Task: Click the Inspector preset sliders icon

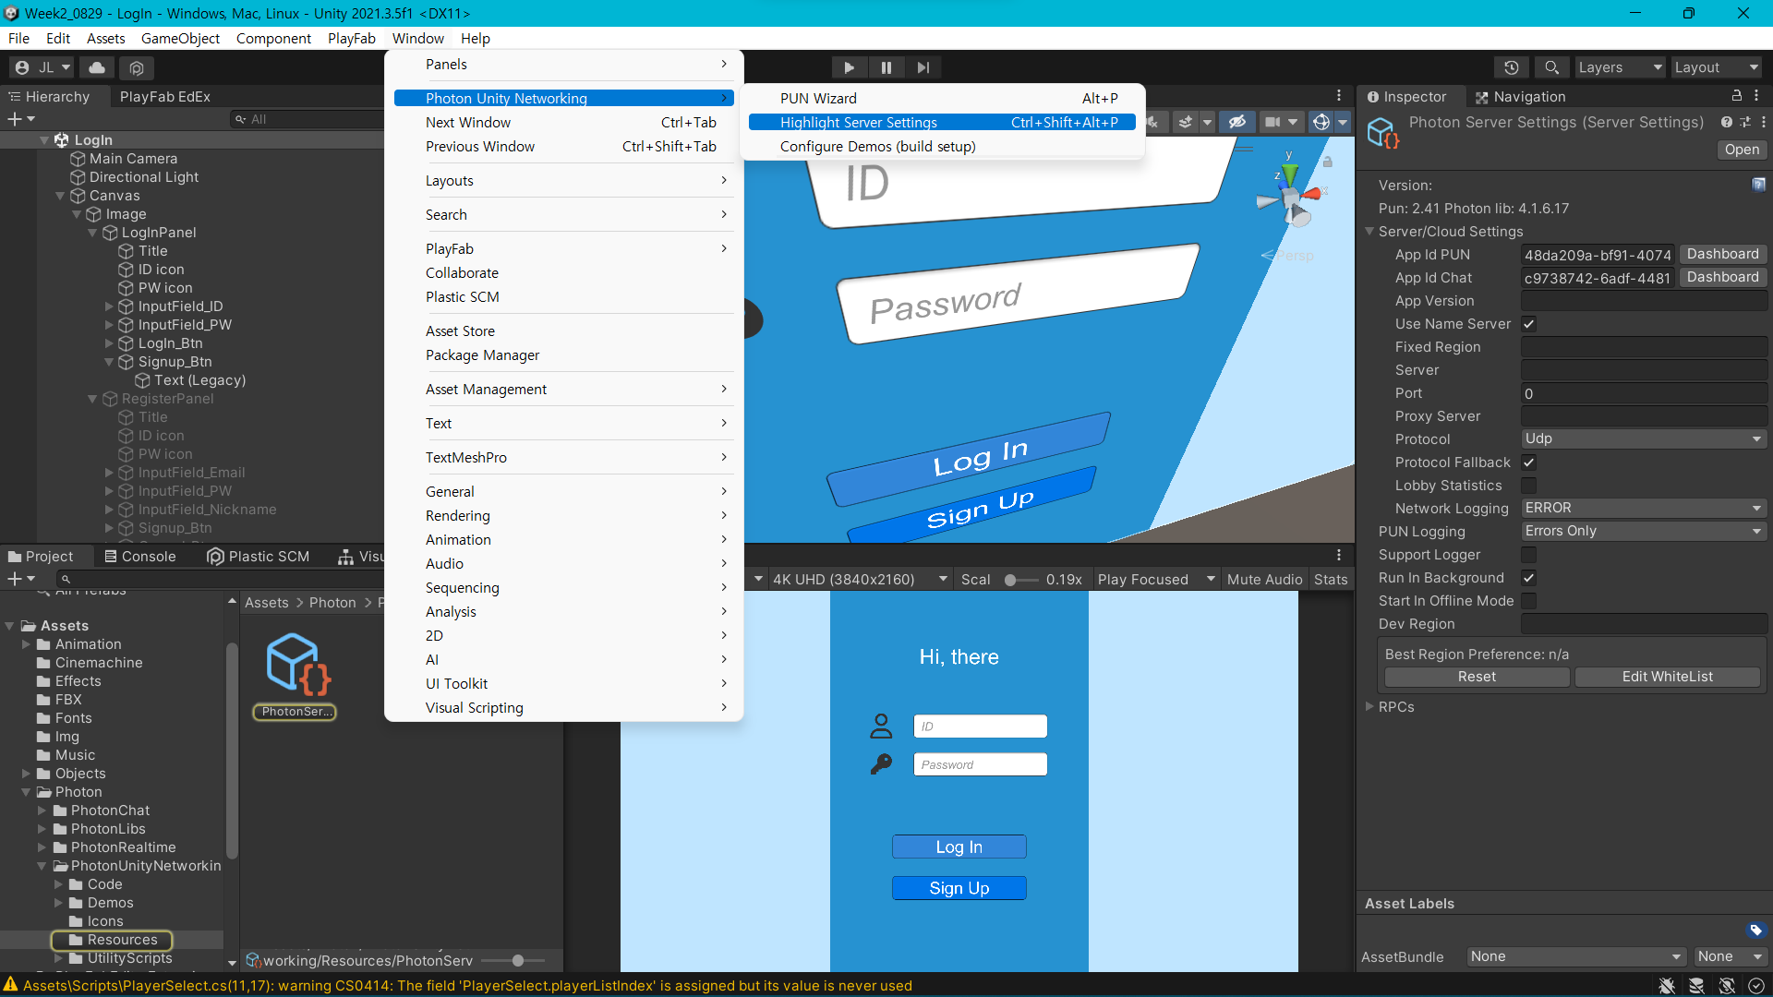Action: (x=1745, y=122)
